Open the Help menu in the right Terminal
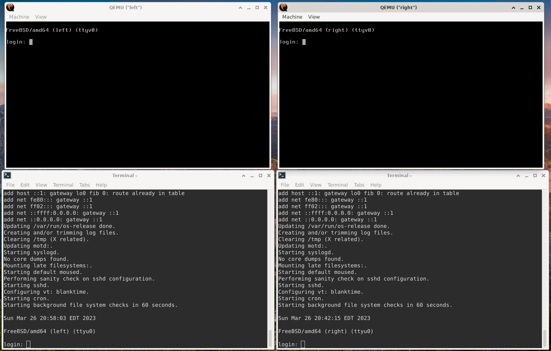551x351 pixels. [x=375, y=185]
